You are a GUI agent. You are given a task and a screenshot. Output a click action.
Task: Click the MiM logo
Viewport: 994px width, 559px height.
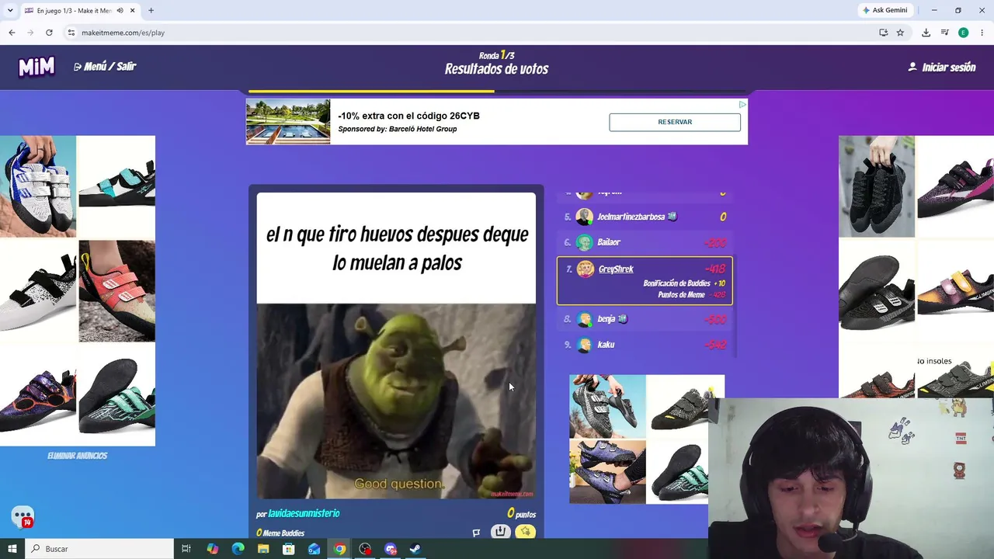36,68
